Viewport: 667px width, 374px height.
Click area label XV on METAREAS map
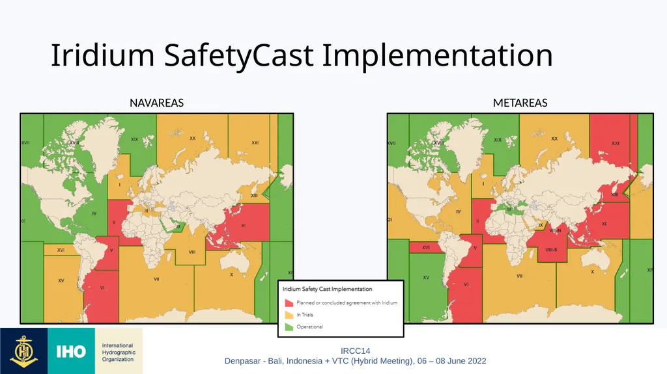[x=426, y=278]
